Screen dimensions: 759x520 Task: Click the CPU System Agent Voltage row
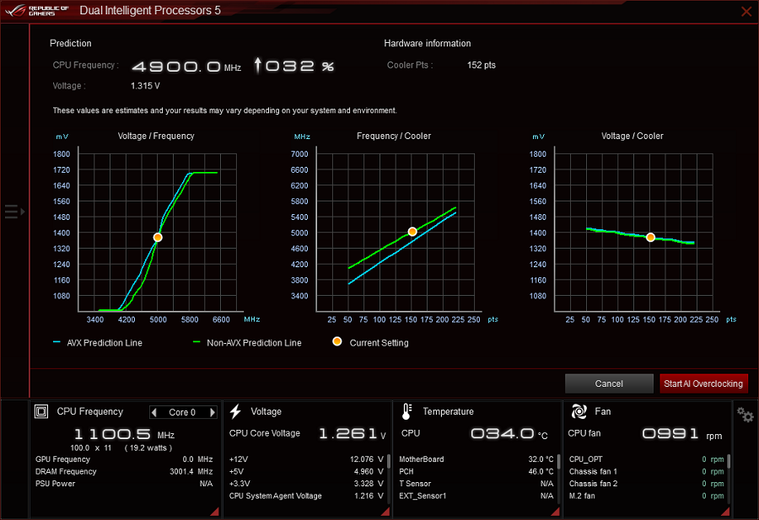306,496
